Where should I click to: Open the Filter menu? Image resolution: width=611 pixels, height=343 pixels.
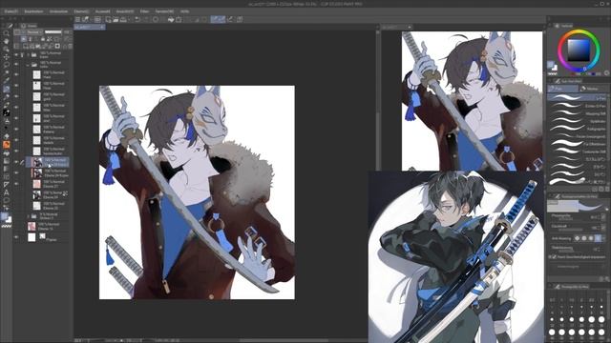pos(144,11)
